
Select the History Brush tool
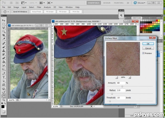(4, 54)
